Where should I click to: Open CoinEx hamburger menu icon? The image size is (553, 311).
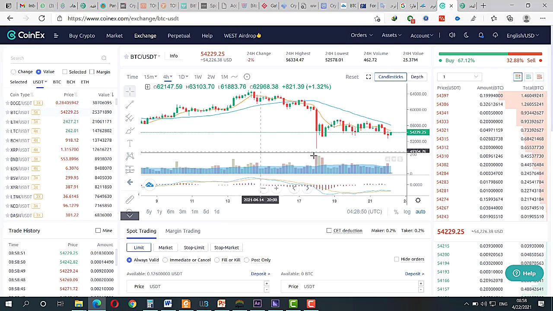tap(56, 35)
